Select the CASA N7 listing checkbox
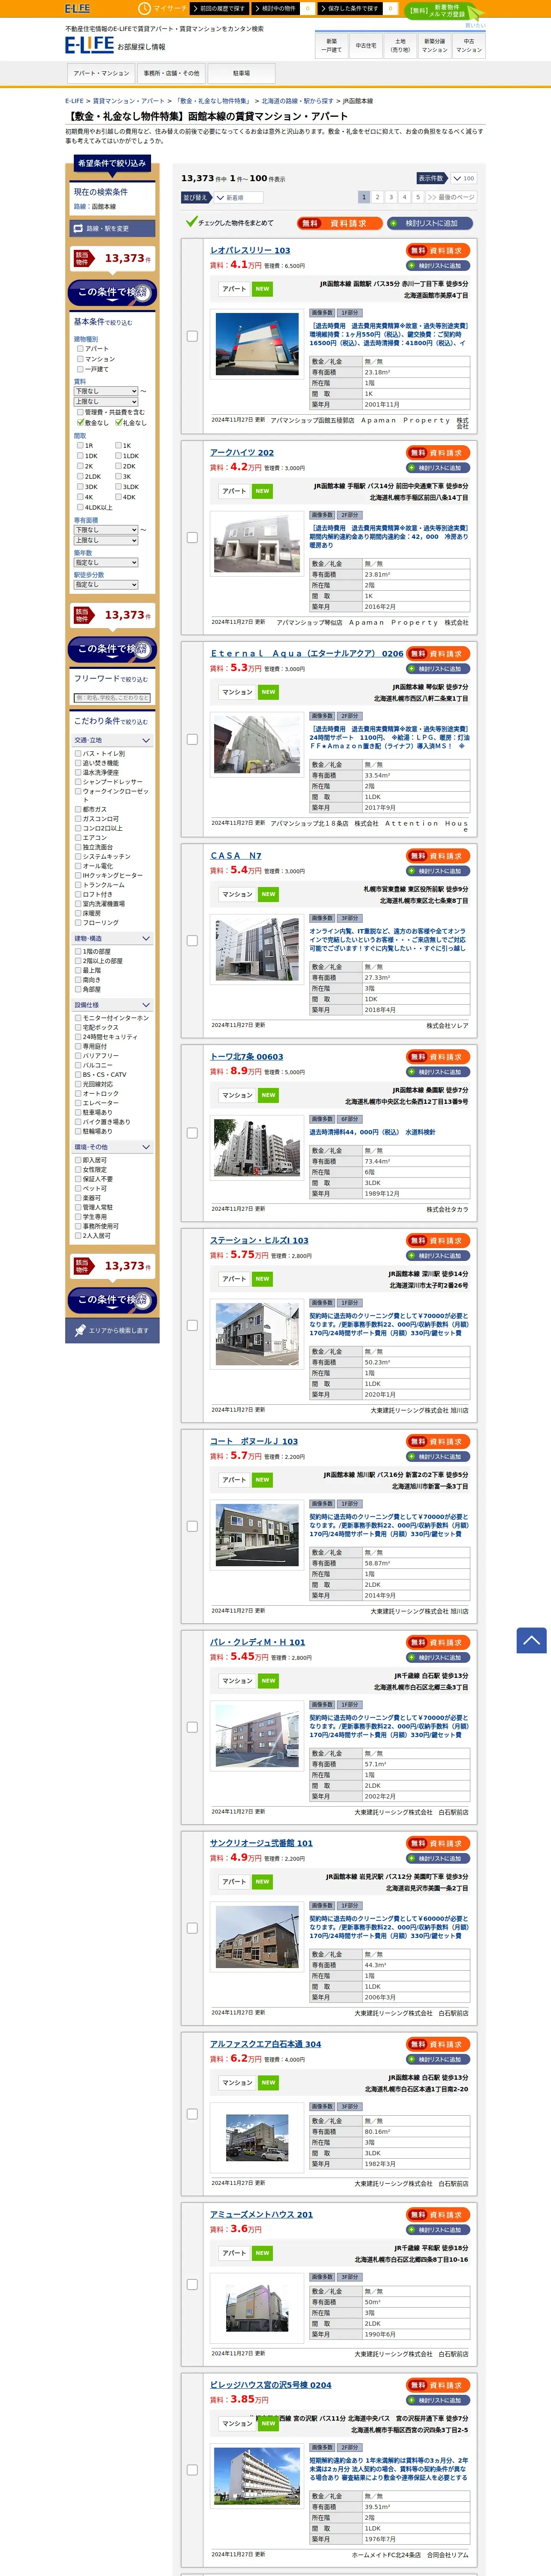Image resolution: width=551 pixels, height=2576 pixels. (x=192, y=941)
